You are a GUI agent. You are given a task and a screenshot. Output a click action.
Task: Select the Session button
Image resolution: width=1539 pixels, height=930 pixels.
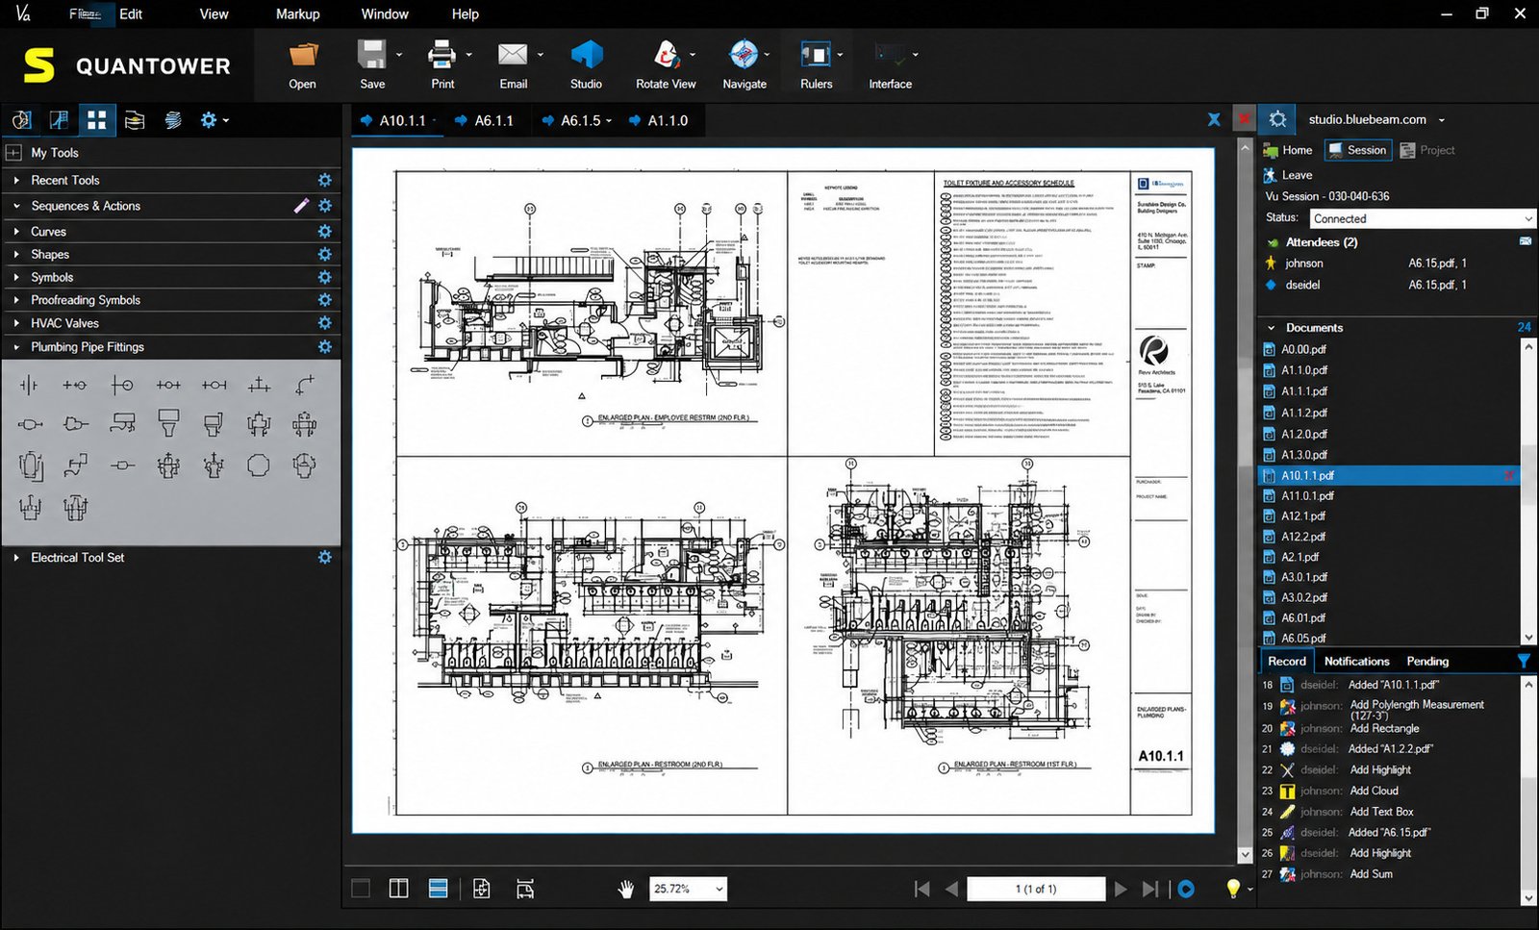(x=1357, y=150)
